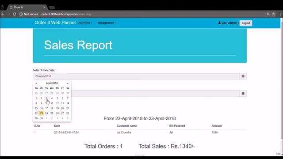
Task: Pick April 14 in the calendar
Action: 68,103
